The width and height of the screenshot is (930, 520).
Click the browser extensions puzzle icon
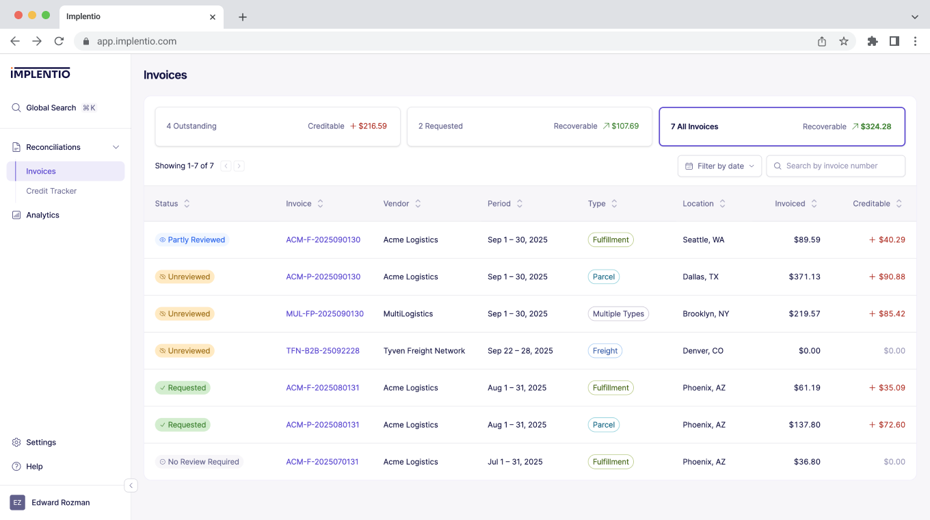[x=873, y=41]
